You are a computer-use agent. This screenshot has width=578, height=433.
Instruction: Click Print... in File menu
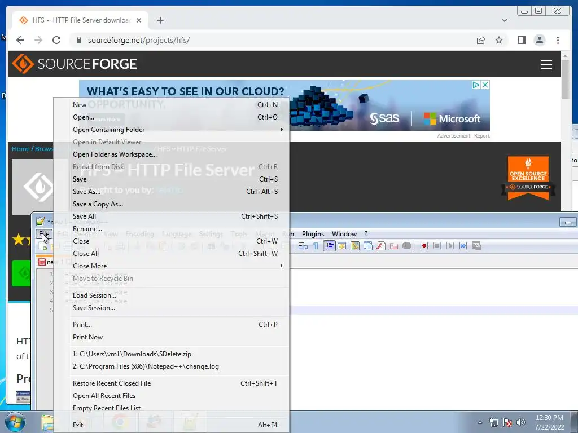172,325
